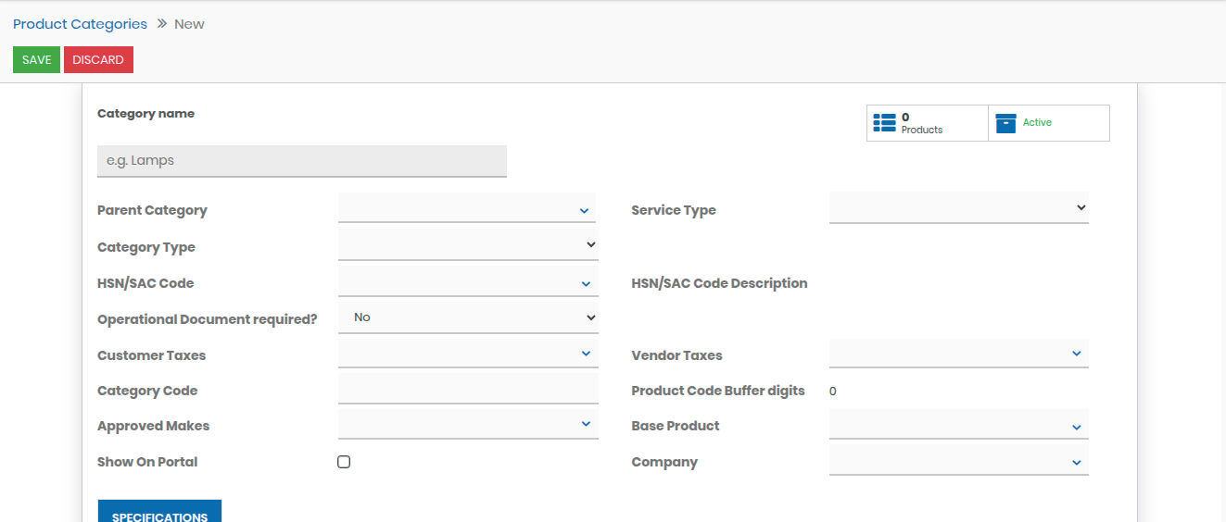Open the Service Type dropdown

(x=958, y=208)
